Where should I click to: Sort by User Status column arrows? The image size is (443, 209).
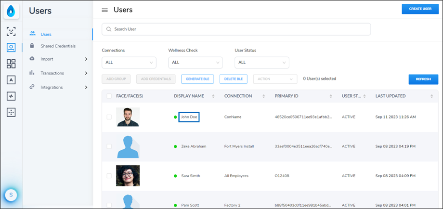tap(365, 96)
